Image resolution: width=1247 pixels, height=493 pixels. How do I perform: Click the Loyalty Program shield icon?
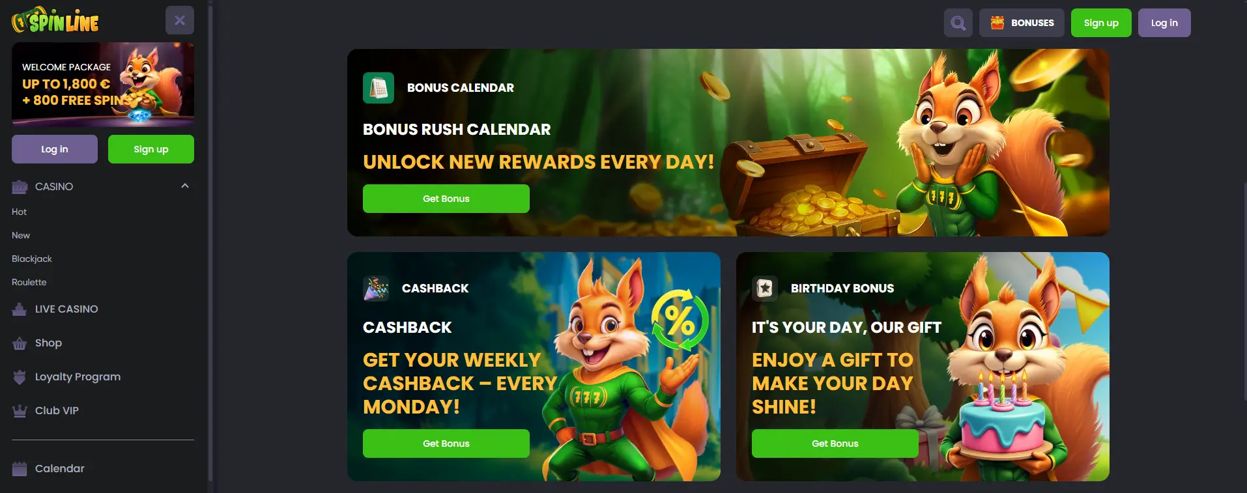click(20, 377)
